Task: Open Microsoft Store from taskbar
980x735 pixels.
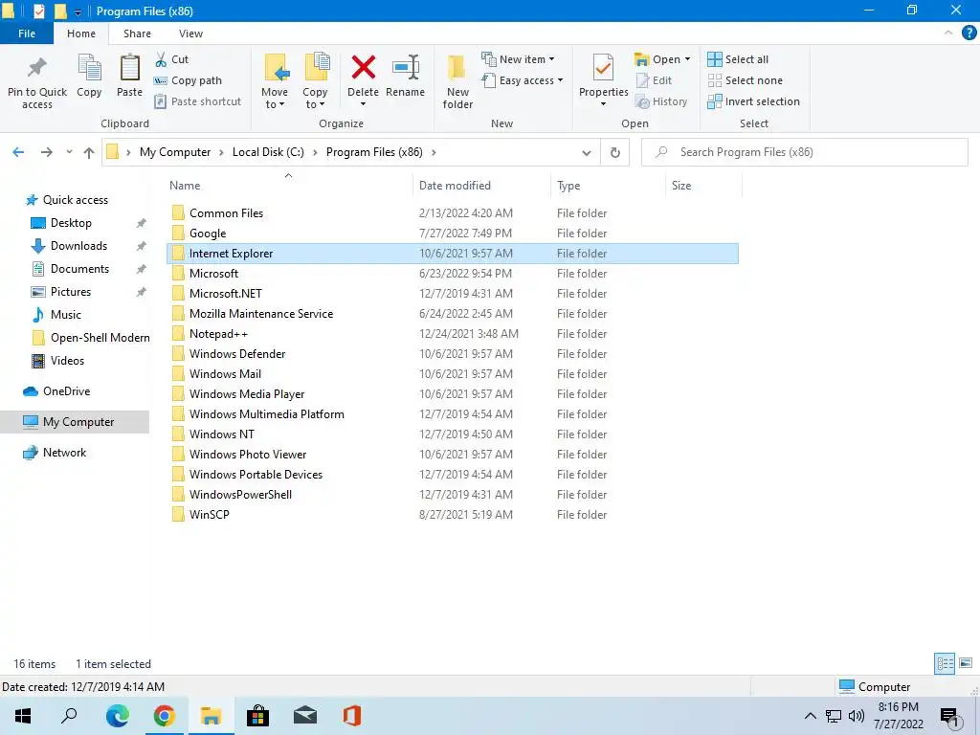Action: point(257,716)
